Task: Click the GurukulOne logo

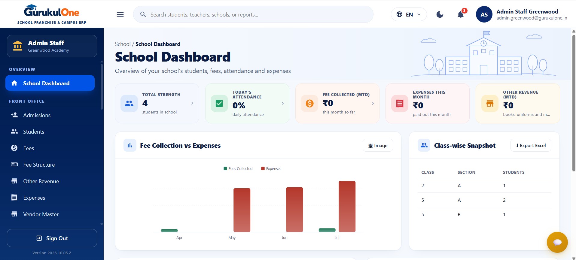Action: [x=52, y=14]
